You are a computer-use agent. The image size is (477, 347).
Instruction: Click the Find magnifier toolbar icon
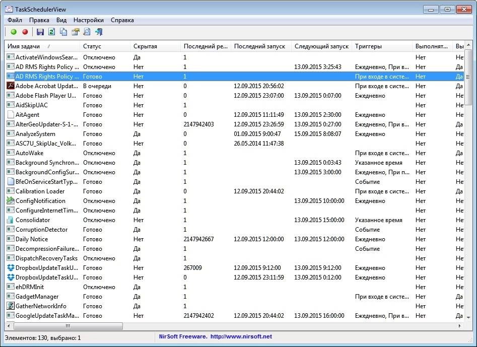tap(87, 32)
